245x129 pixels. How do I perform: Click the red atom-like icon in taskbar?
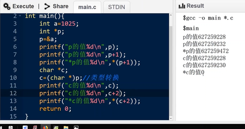coord(35,127)
